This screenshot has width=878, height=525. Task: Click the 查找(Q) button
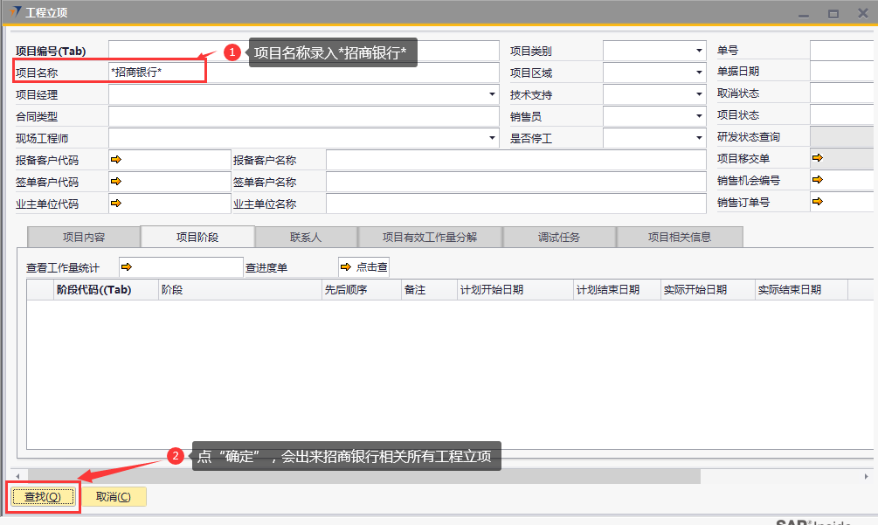pos(42,497)
